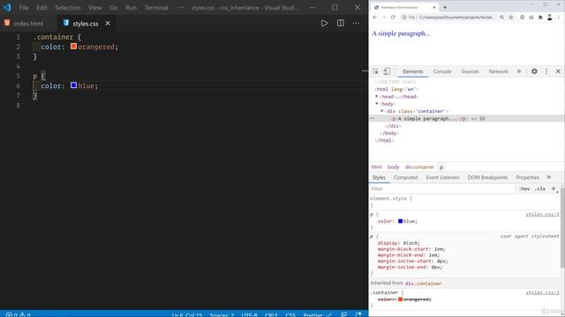Open DevTools settings gear
The image size is (565, 317).
click(x=534, y=71)
